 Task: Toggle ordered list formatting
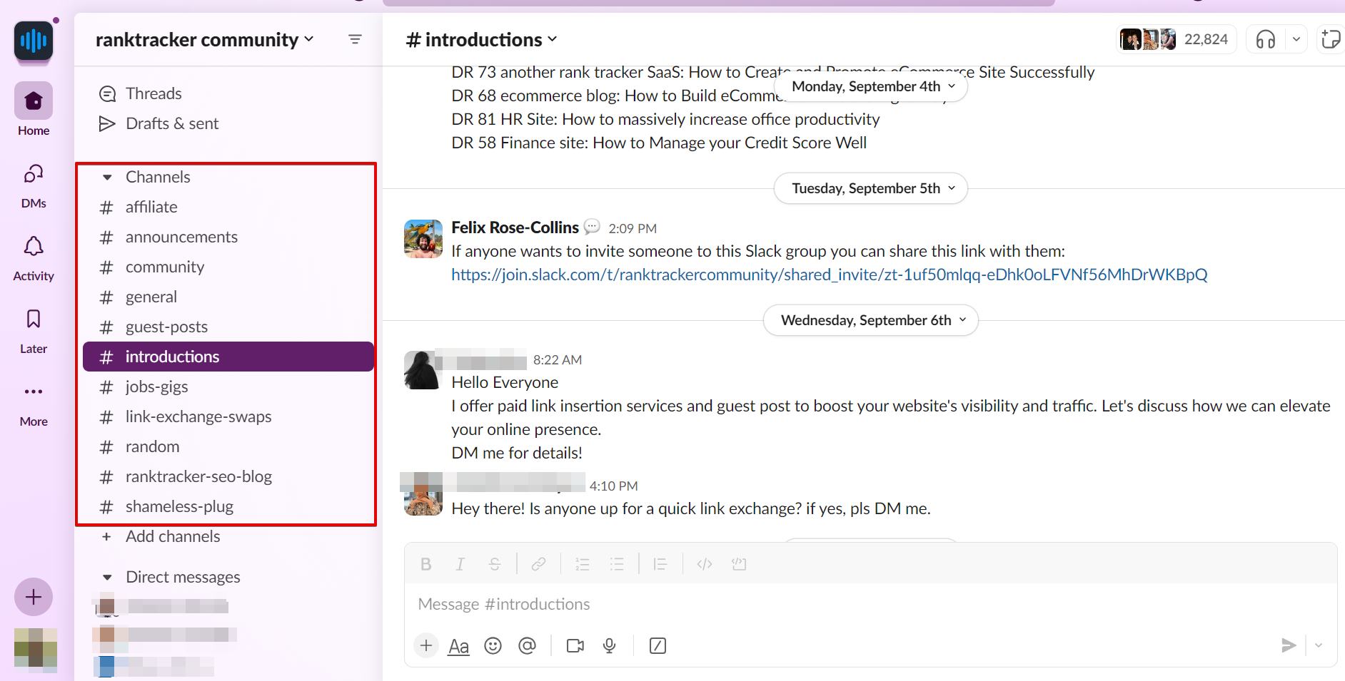(x=583, y=564)
